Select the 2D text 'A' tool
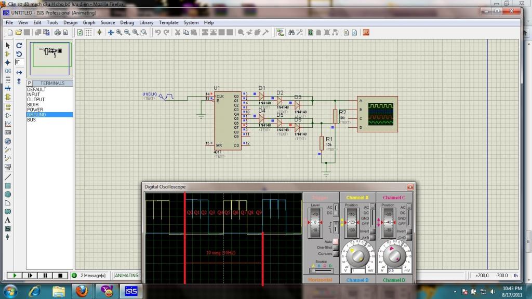This screenshot has height=299, width=532. tap(8, 220)
